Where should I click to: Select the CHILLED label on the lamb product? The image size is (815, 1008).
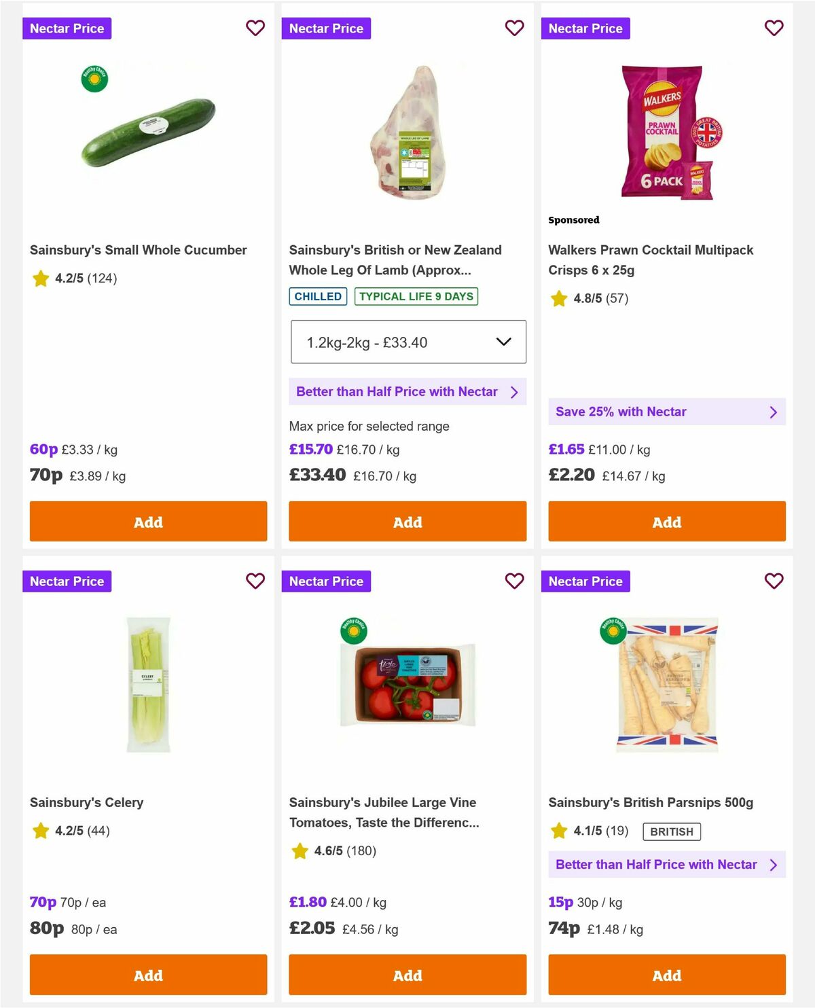click(317, 296)
